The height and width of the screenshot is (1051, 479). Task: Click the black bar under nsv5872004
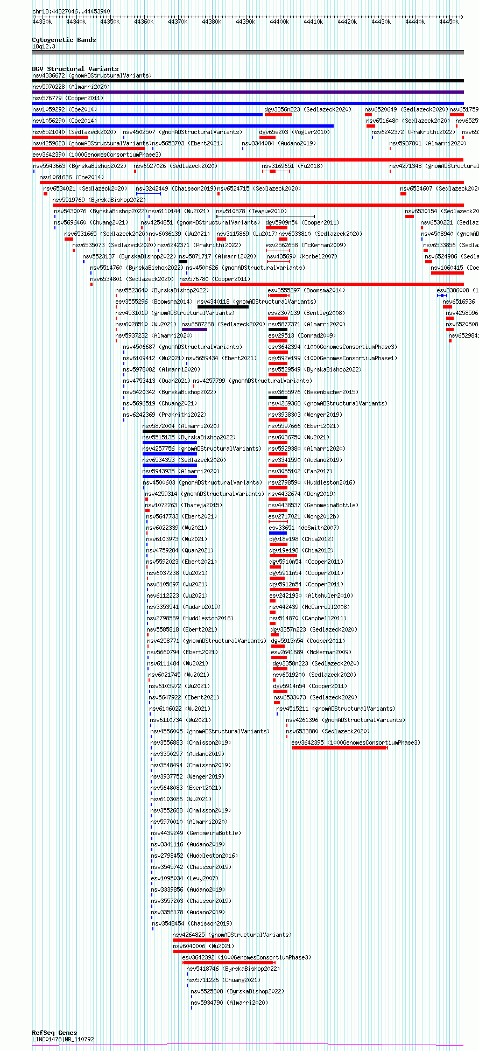click(x=169, y=431)
